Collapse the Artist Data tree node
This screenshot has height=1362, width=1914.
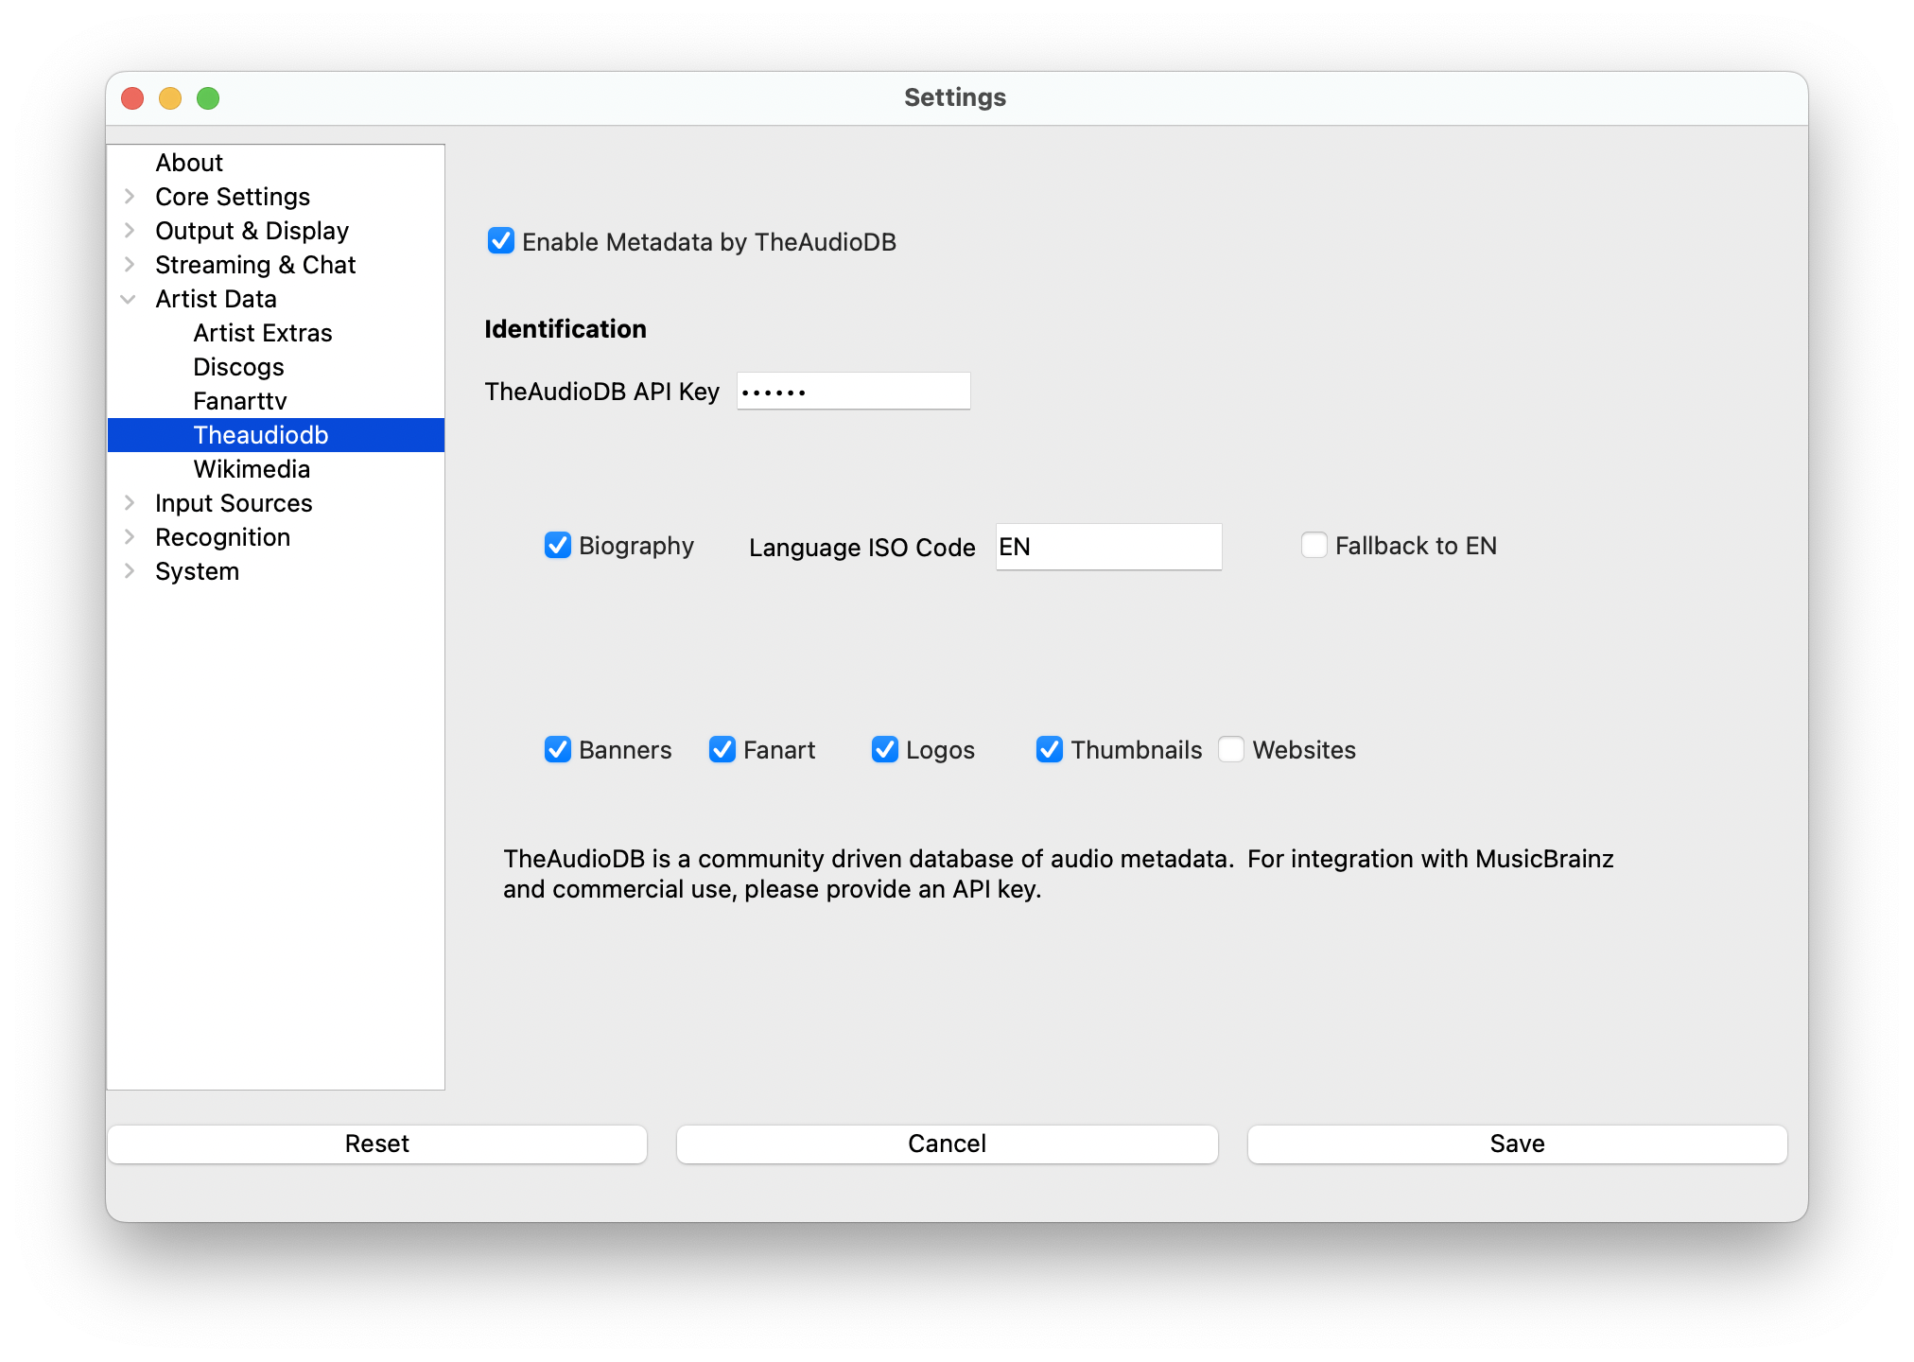[129, 300]
